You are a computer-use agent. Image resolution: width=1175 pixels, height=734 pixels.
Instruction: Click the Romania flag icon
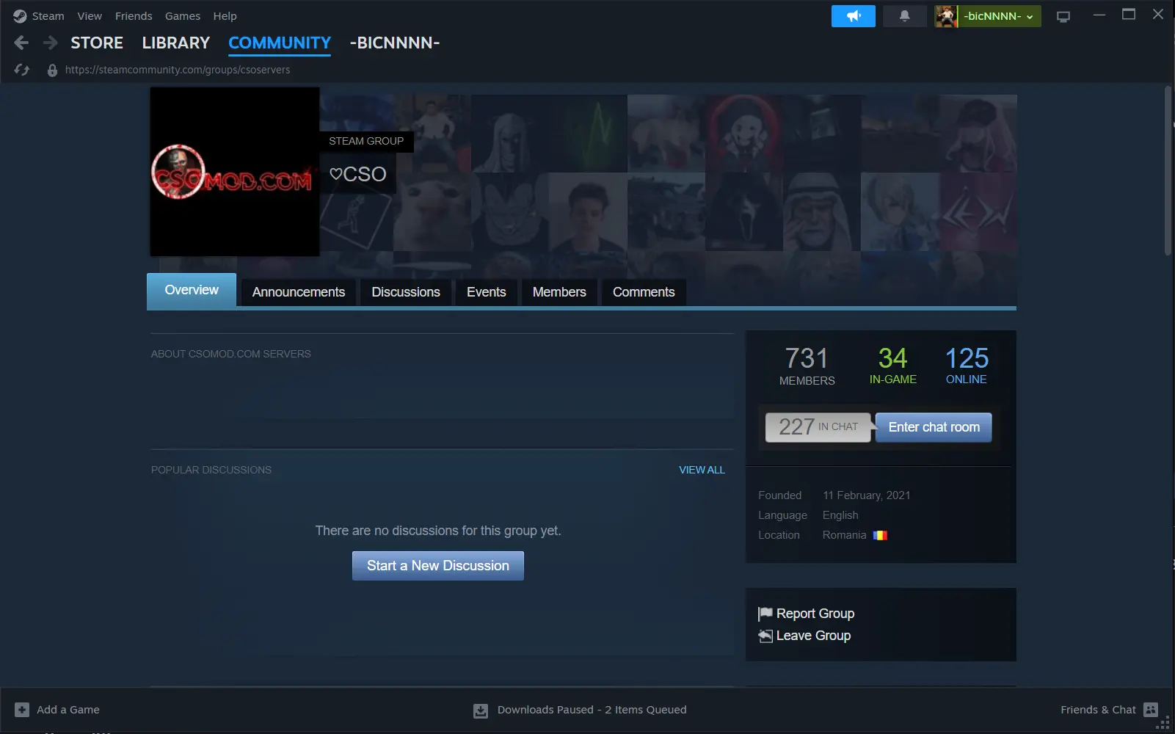(x=880, y=535)
